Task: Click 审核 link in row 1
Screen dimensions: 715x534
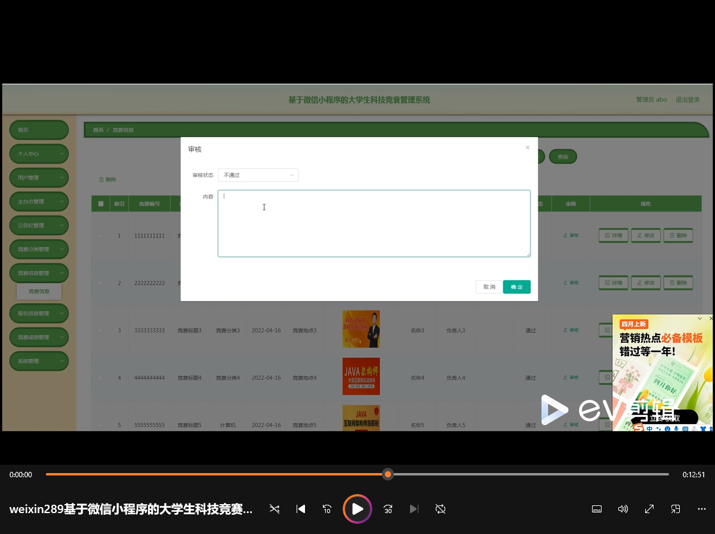Action: tap(571, 235)
